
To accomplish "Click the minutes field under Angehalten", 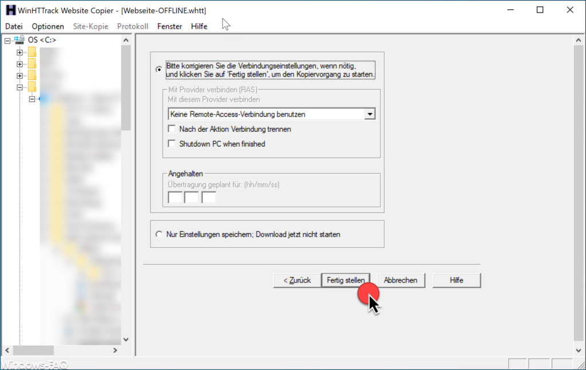I will pyautogui.click(x=192, y=197).
